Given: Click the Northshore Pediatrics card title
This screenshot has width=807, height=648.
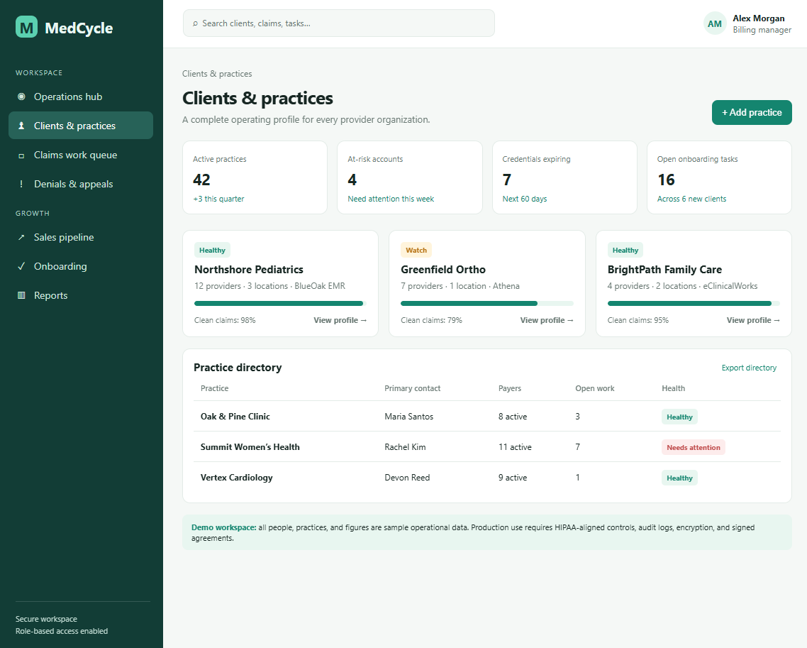Looking at the screenshot, I should pyautogui.click(x=249, y=270).
